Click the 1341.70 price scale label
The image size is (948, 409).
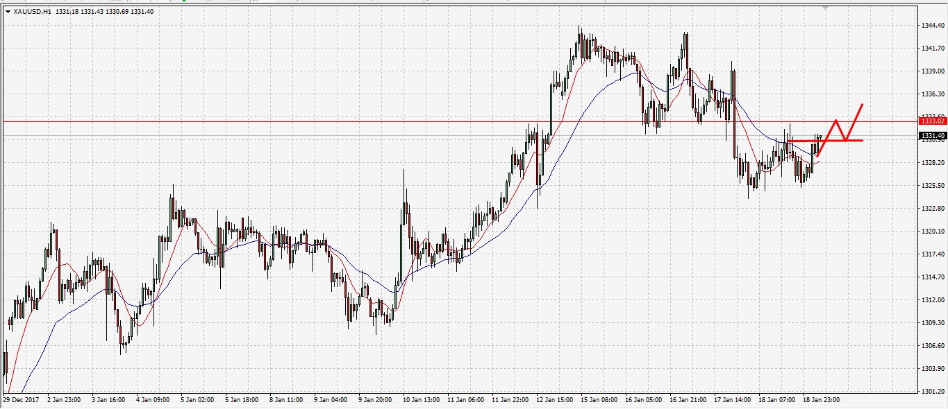click(932, 49)
